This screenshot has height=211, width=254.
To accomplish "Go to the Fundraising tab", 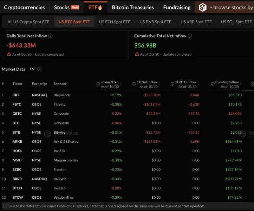I will click(177, 7).
